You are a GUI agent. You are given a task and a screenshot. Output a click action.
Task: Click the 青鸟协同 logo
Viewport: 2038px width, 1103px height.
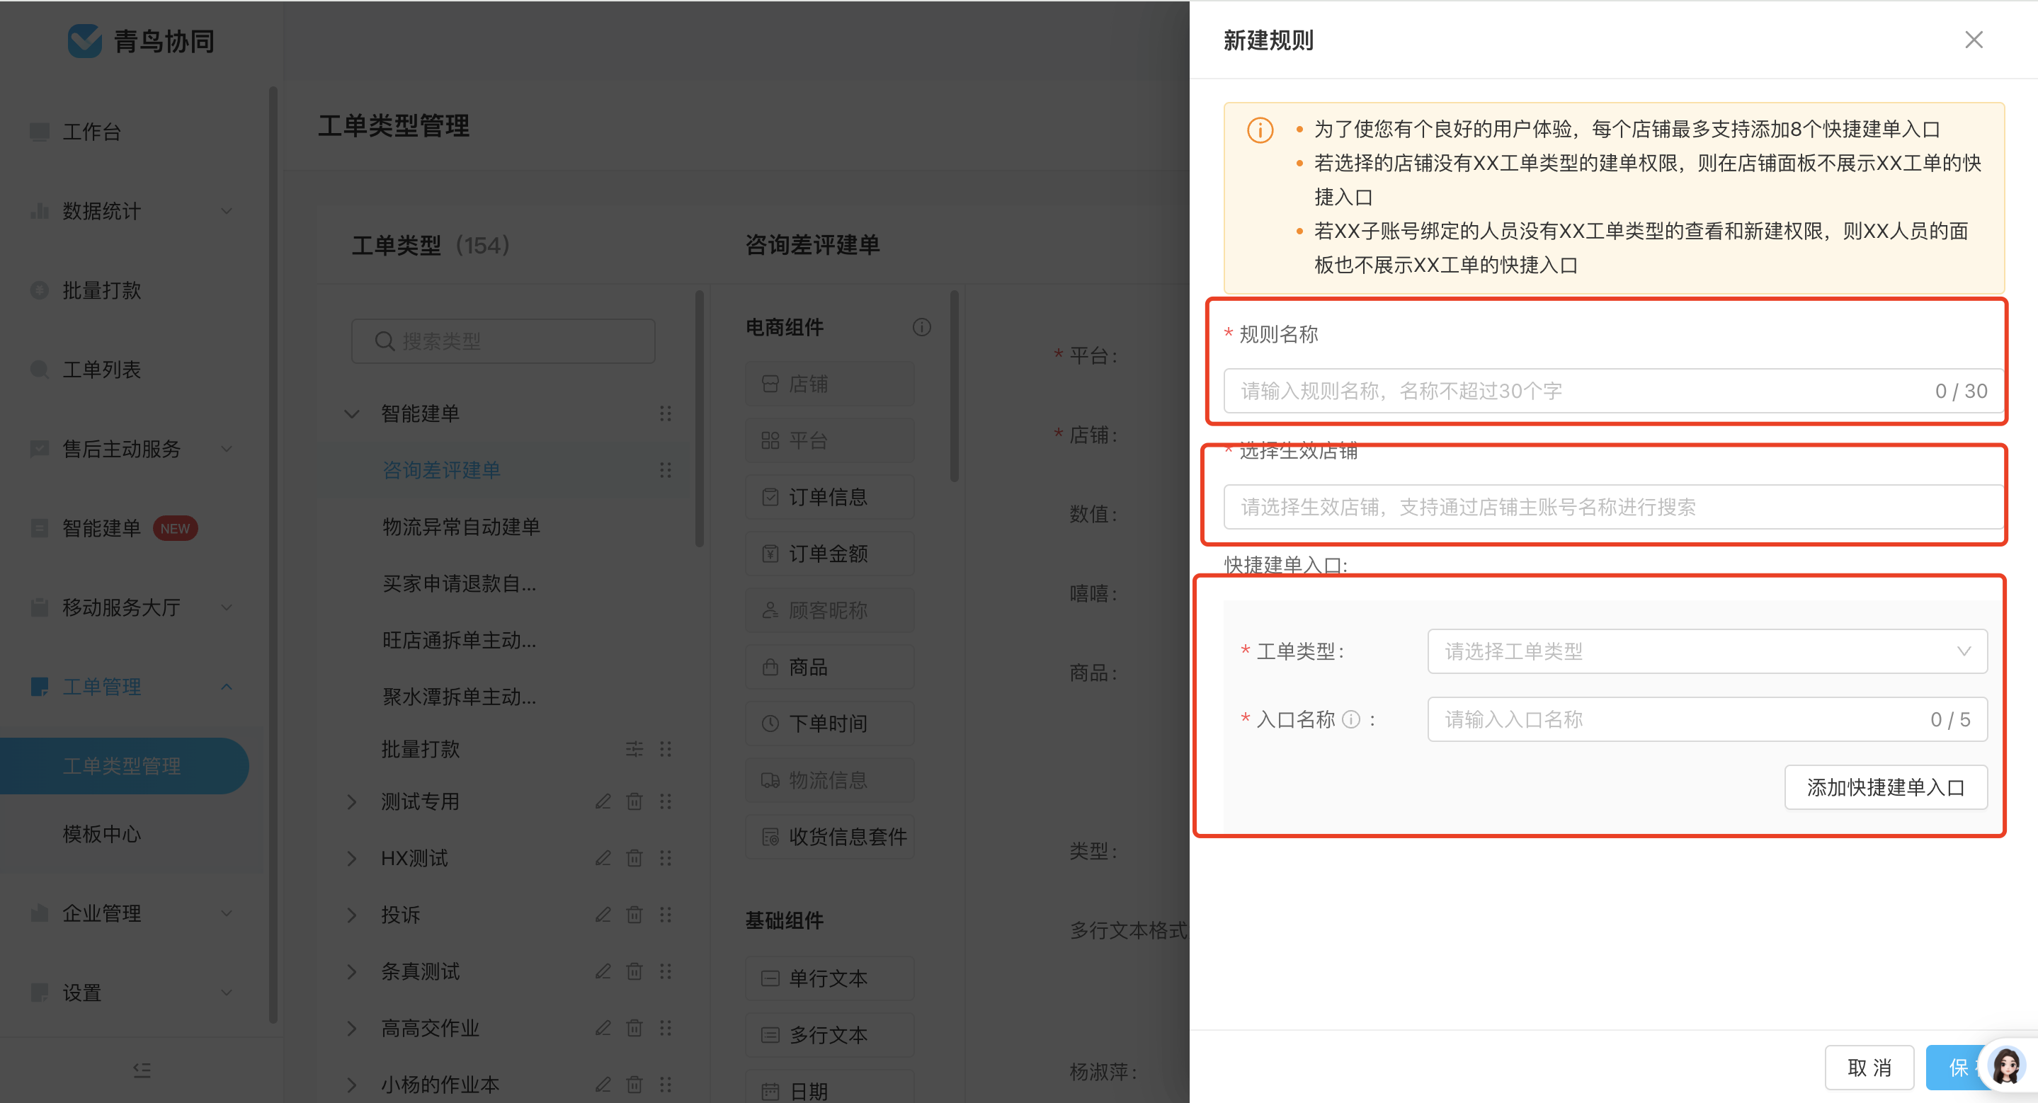click(141, 41)
